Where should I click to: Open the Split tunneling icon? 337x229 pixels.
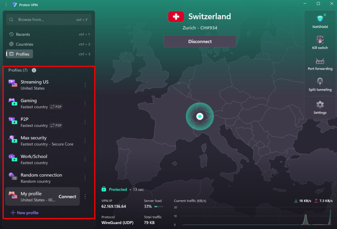320,81
